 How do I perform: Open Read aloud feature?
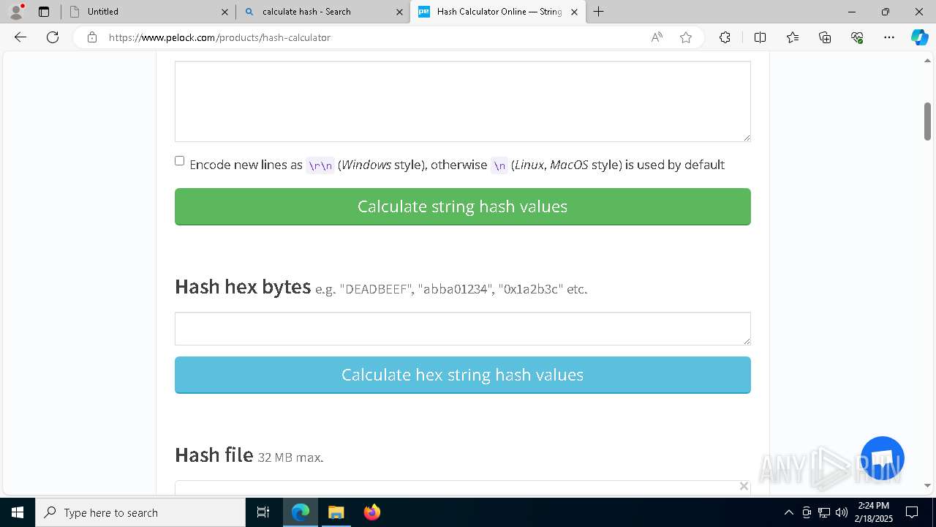click(x=657, y=37)
